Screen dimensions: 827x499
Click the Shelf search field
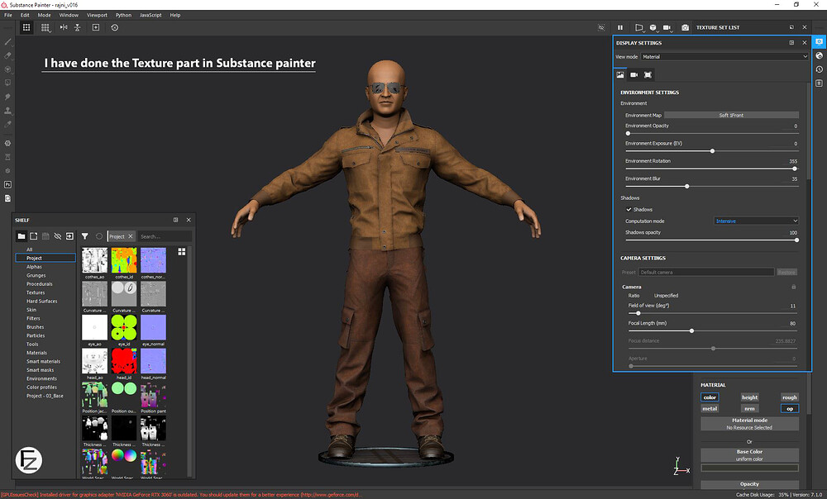point(164,236)
